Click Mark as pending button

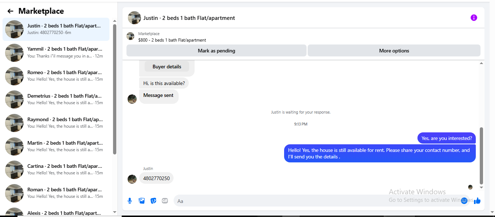point(216,51)
